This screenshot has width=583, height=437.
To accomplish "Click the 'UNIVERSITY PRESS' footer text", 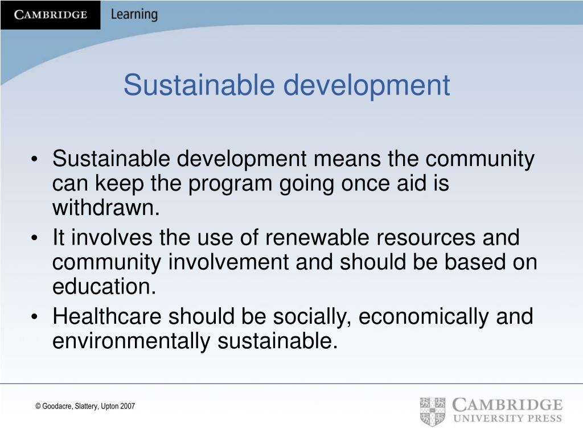I will coord(507,418).
